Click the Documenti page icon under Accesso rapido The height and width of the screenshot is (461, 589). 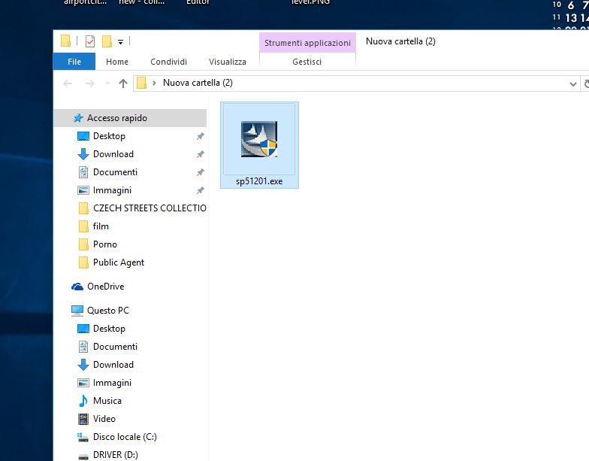pyautogui.click(x=83, y=172)
